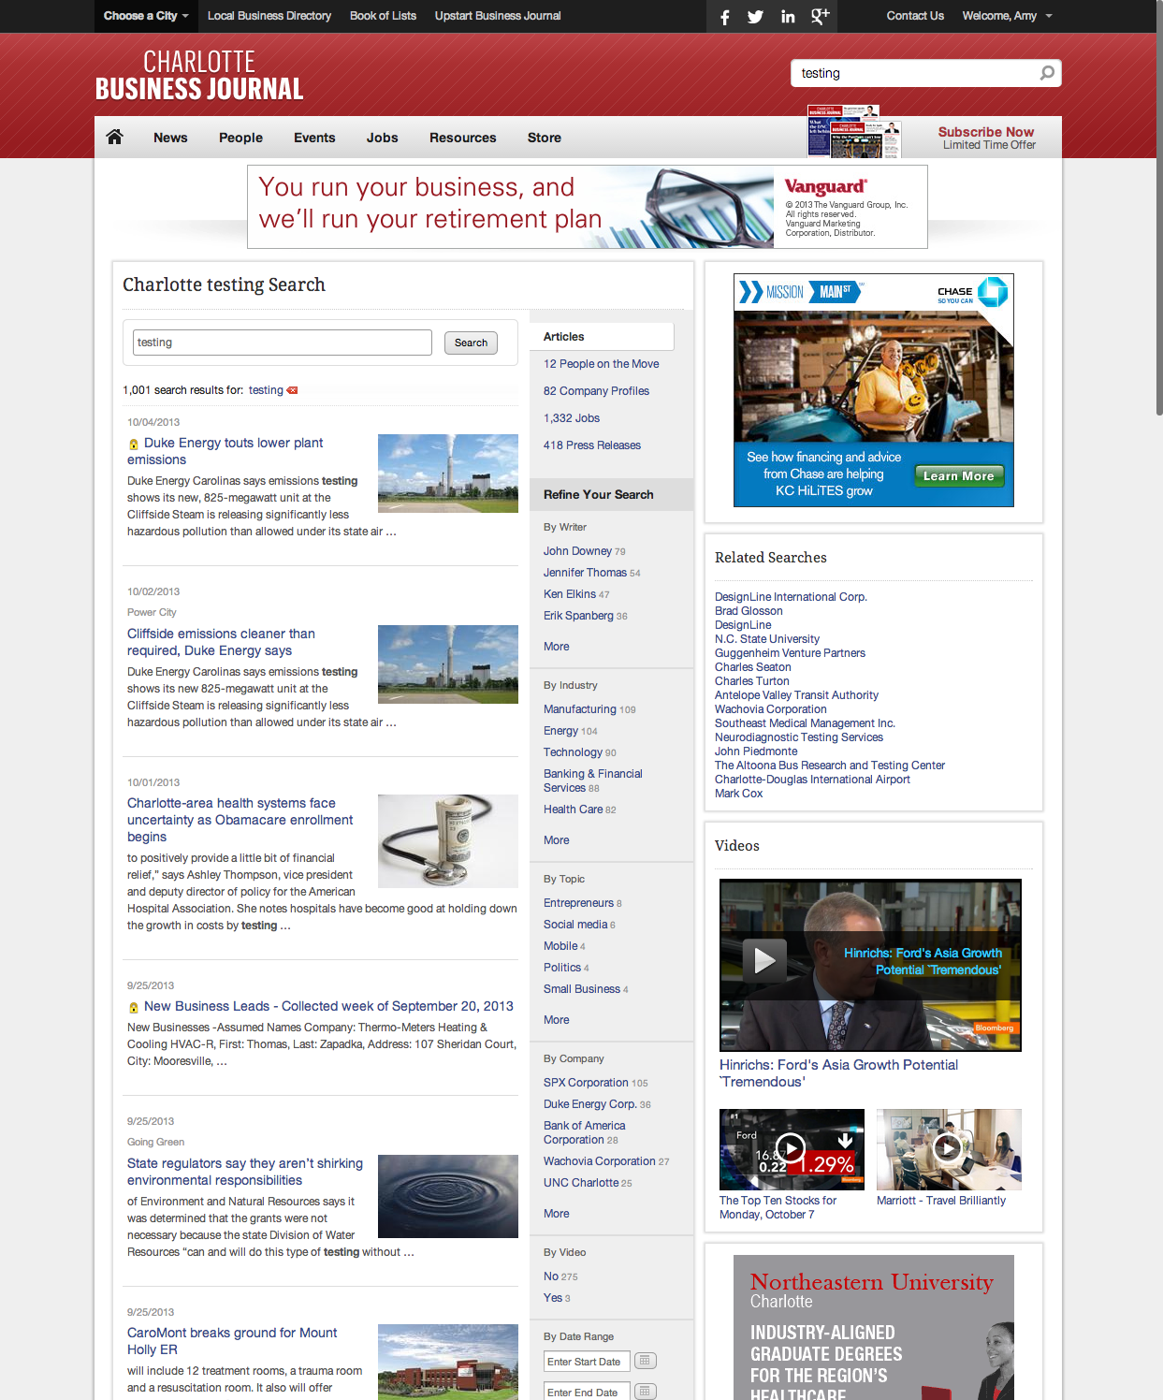Switch to the Jobs tab

coord(382,138)
